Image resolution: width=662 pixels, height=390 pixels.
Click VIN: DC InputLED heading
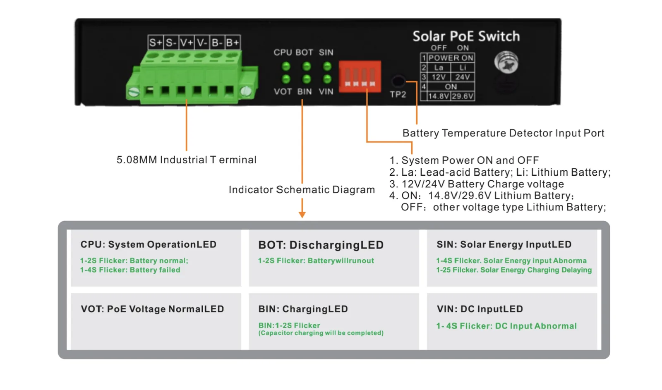(480, 309)
